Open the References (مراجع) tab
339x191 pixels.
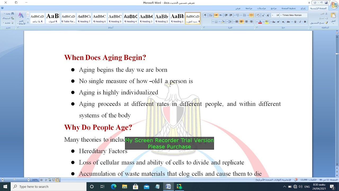274,8
